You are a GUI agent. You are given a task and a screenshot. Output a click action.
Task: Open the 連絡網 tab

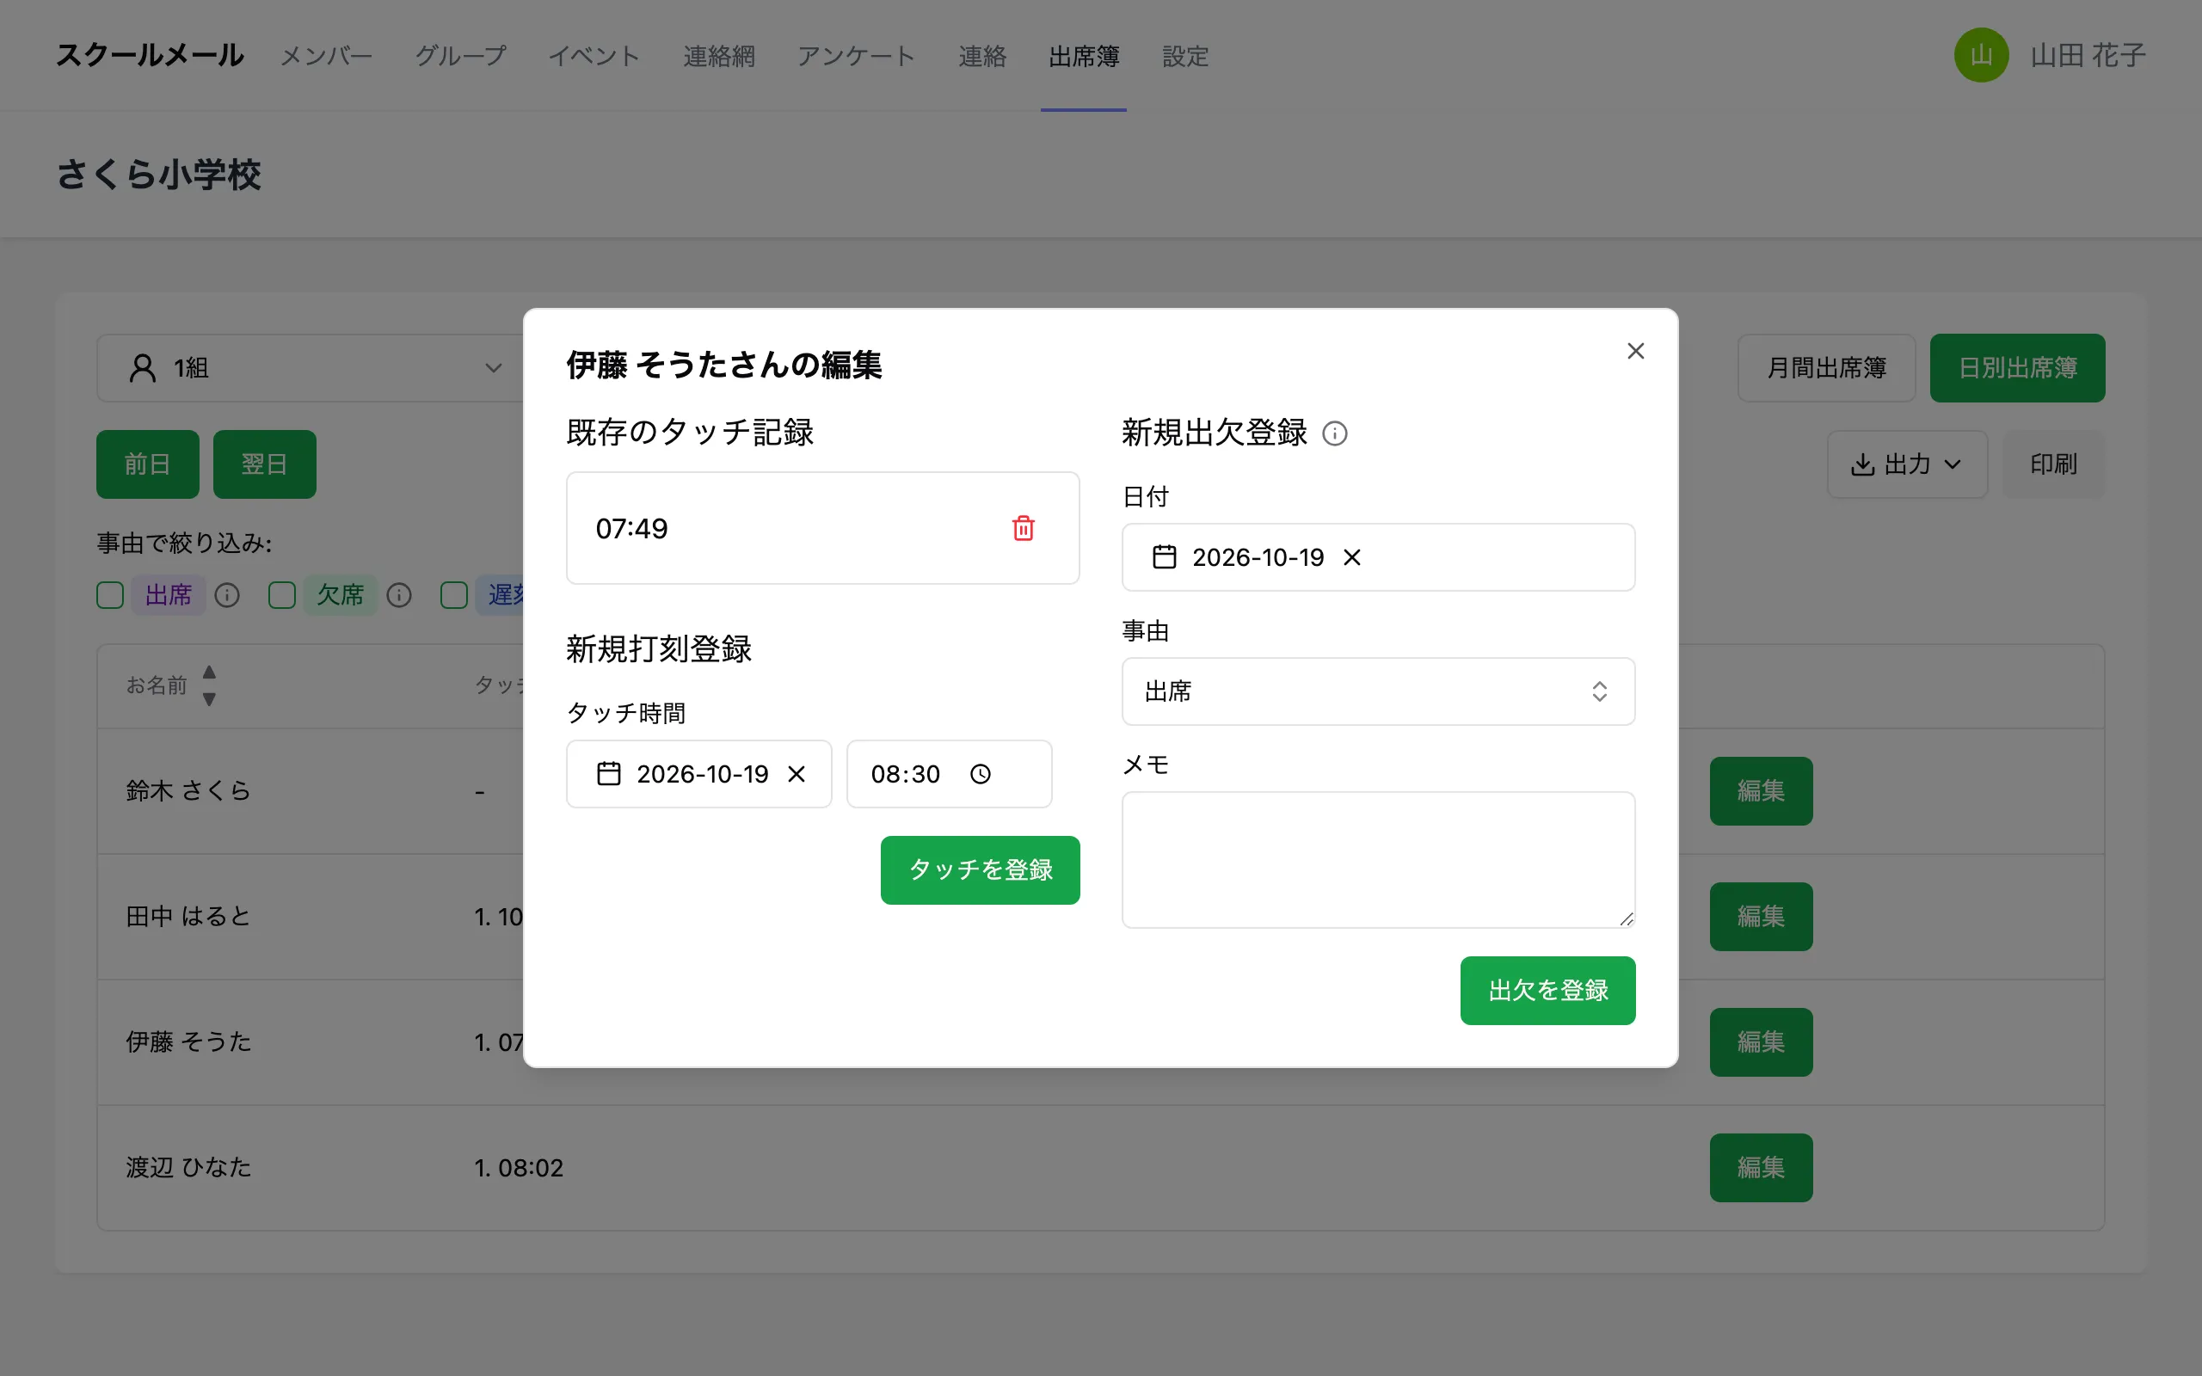point(719,57)
